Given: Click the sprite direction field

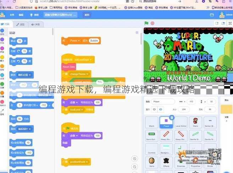Looking at the screenshot, I should (210, 109).
